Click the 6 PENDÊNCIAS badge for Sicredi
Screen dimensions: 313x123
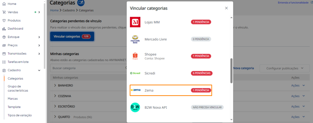tap(202, 73)
